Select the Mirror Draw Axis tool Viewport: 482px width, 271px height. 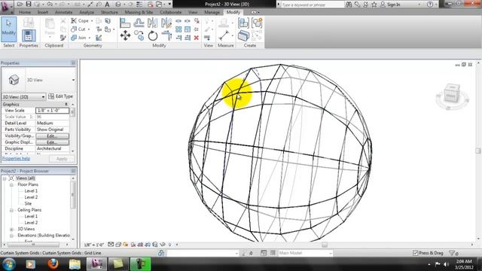pyautogui.click(x=166, y=23)
